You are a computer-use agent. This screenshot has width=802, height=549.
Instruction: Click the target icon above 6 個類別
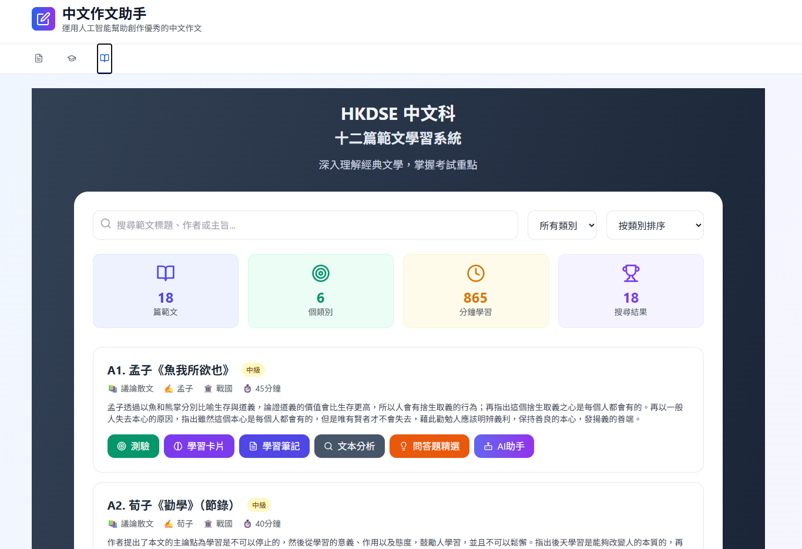pos(321,273)
